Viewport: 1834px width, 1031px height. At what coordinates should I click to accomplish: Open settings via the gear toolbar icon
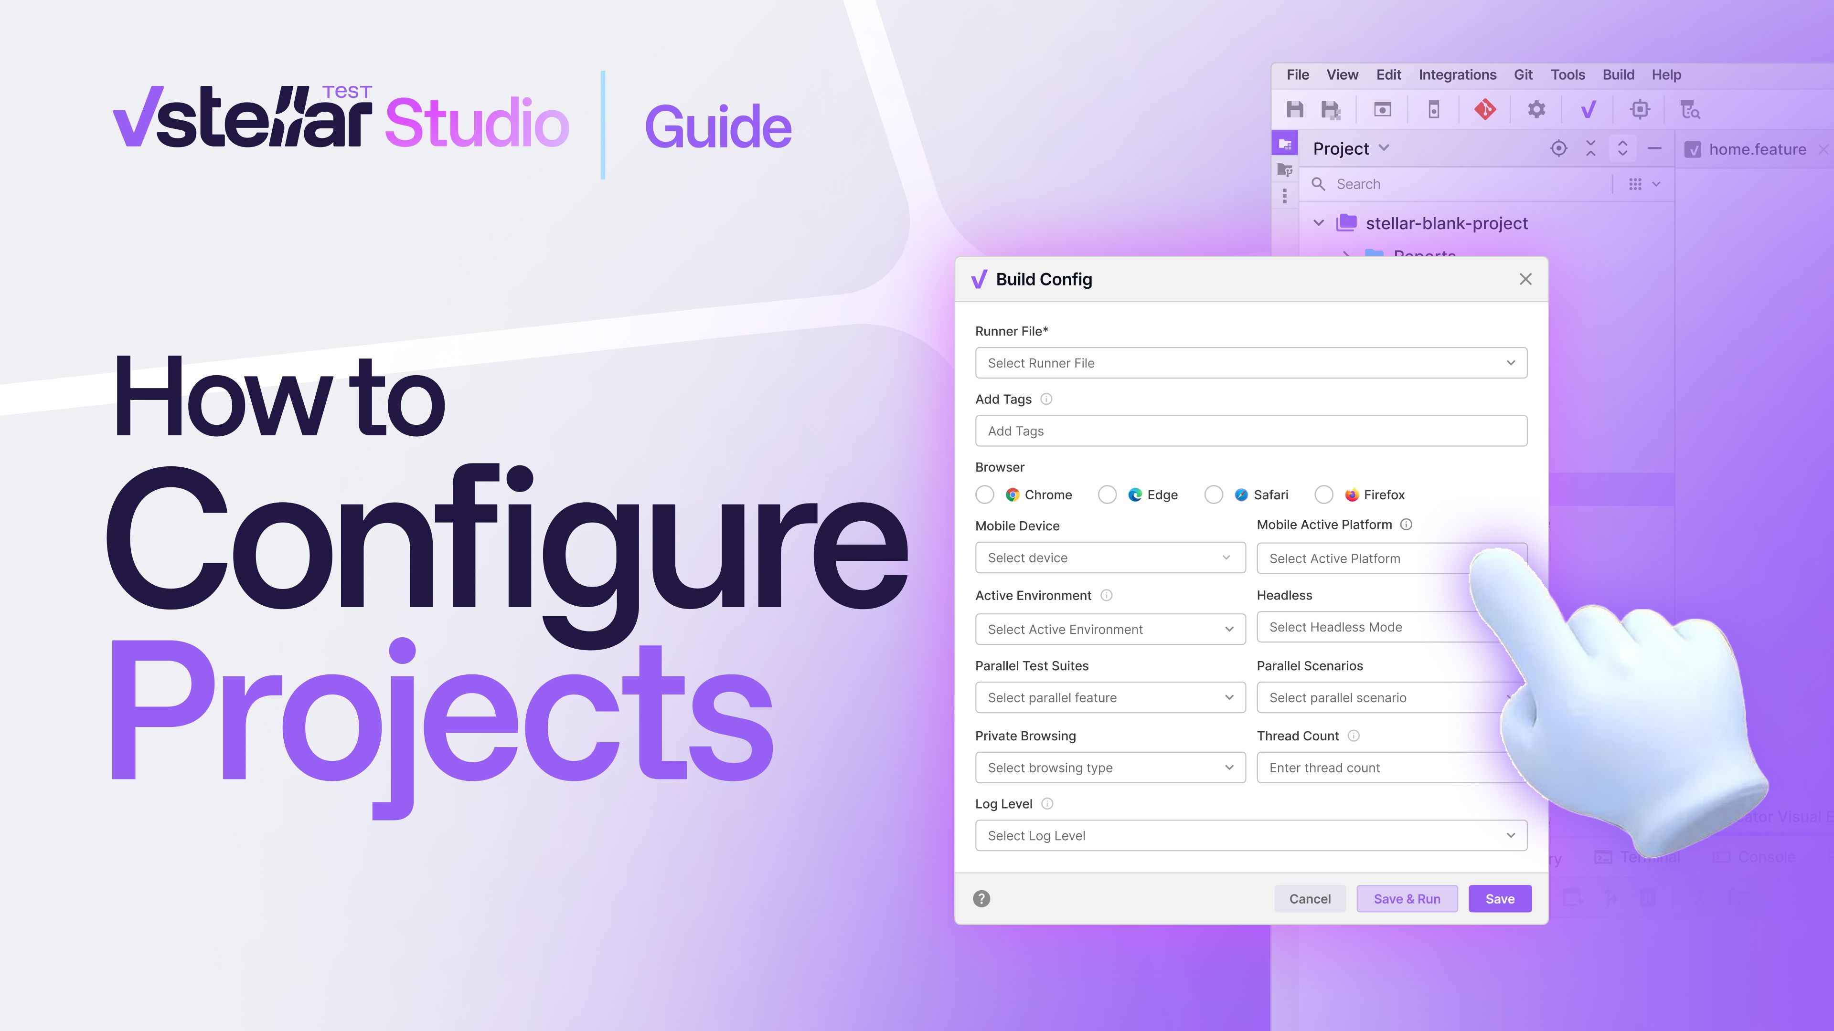pos(1537,110)
